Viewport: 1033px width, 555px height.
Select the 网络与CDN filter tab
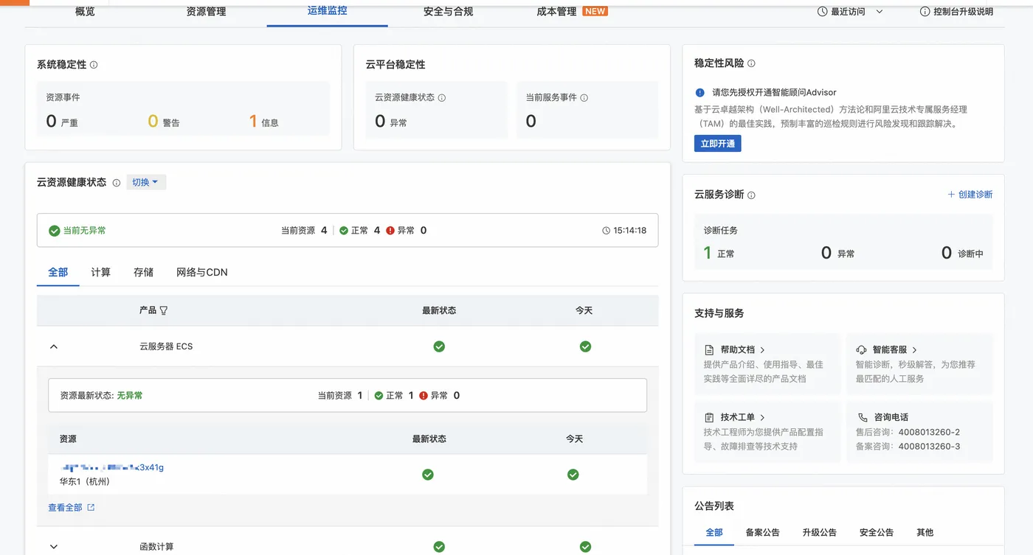pyautogui.click(x=202, y=272)
